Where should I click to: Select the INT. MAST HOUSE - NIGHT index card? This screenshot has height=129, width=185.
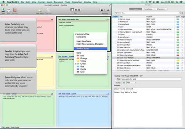(x=83, y=108)
